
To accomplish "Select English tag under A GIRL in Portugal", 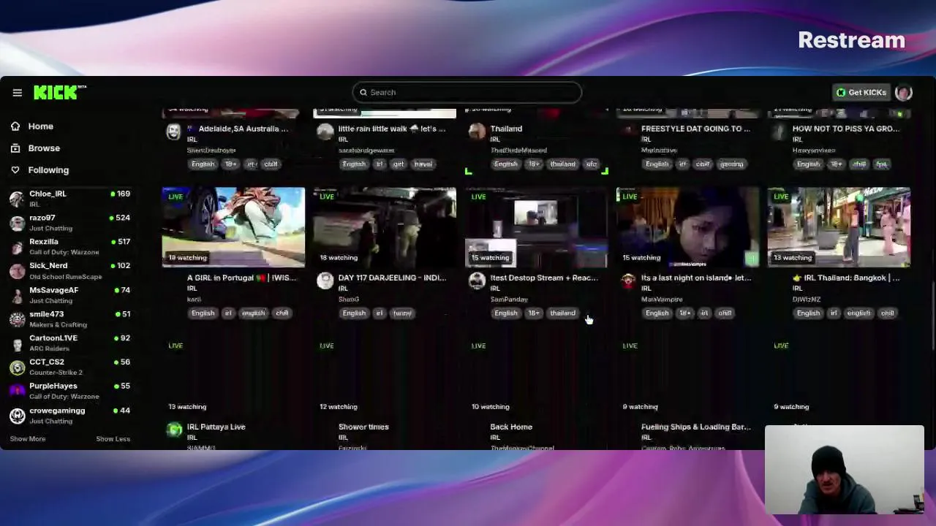I will tap(203, 313).
